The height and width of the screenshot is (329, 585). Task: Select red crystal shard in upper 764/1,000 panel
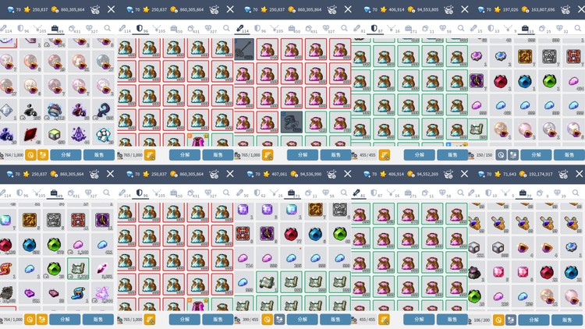click(x=30, y=134)
